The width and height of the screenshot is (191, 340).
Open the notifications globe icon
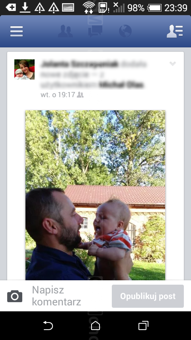(x=125, y=31)
